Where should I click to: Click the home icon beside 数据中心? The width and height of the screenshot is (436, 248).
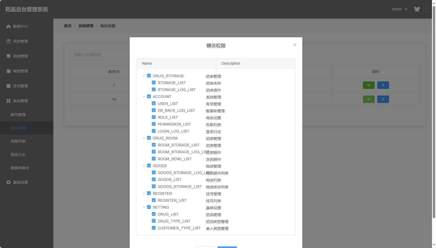click(9, 26)
